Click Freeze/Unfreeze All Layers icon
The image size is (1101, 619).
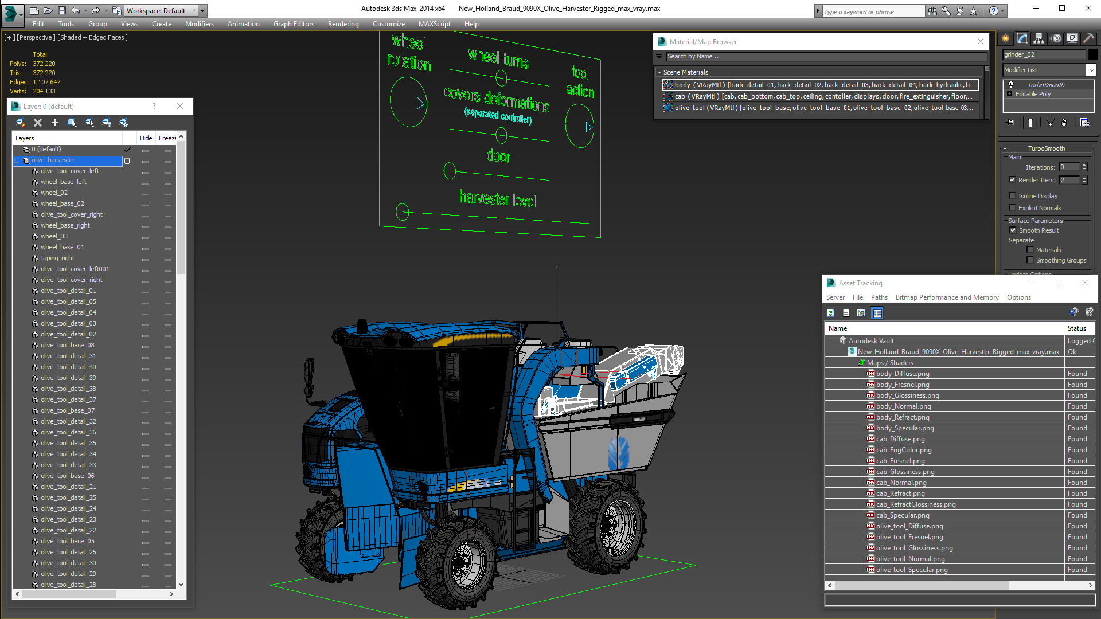tap(124, 123)
